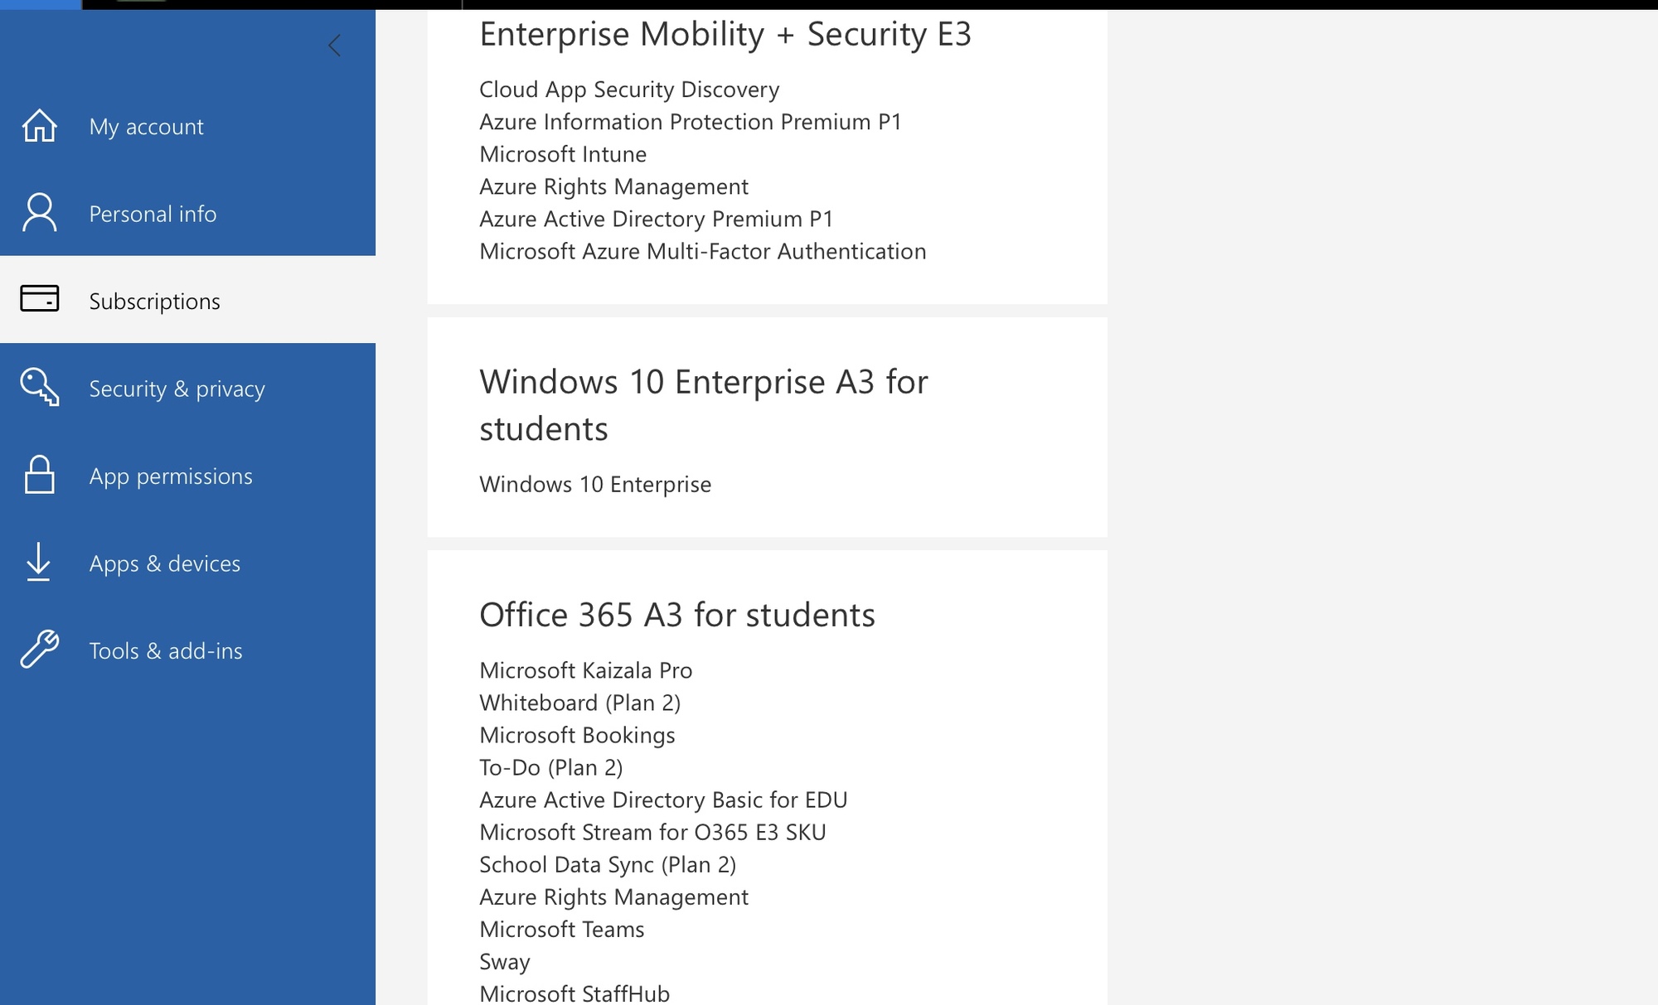Click Azure Rights Management under Enterprise Mobility
Viewport: 1658px width, 1005px height.
click(x=613, y=187)
